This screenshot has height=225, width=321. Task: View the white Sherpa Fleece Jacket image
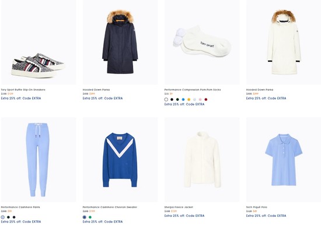point(202,160)
